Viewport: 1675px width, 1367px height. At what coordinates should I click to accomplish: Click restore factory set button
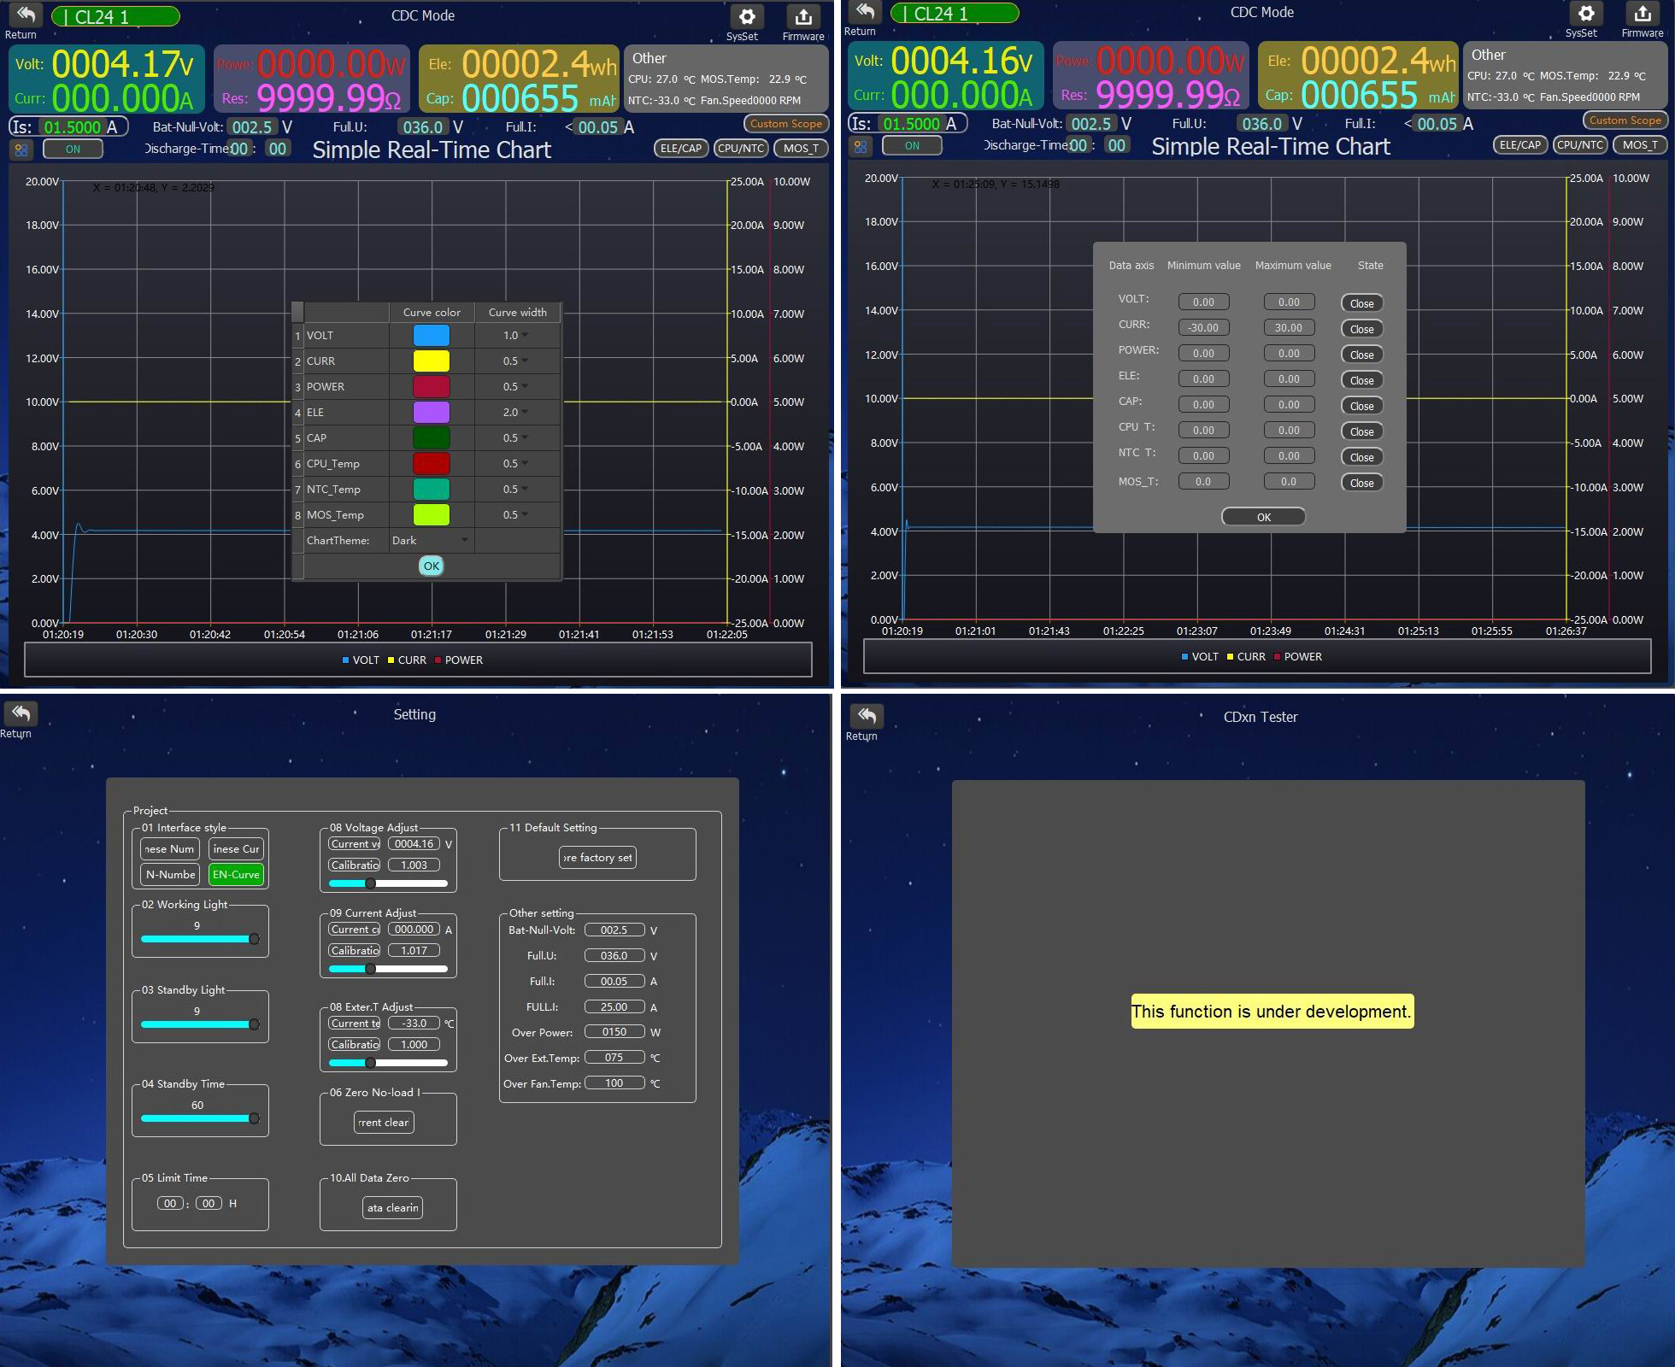coord(597,857)
